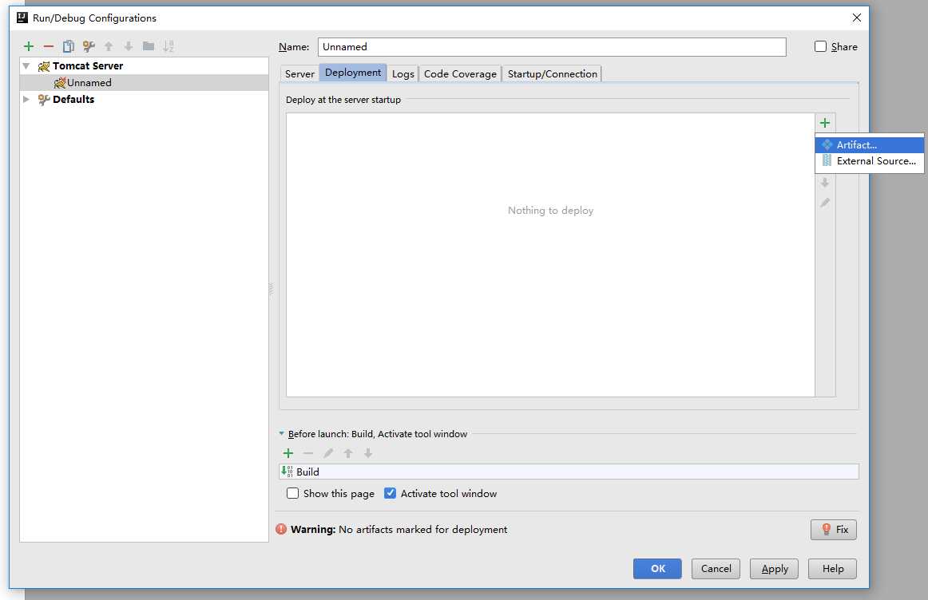Move configuration up arrow in left toolbar
928x600 pixels.
coord(109,46)
